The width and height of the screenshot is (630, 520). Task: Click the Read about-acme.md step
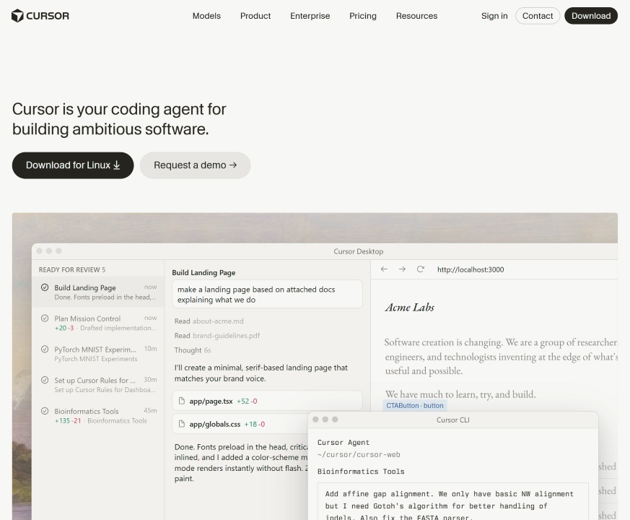pos(209,321)
